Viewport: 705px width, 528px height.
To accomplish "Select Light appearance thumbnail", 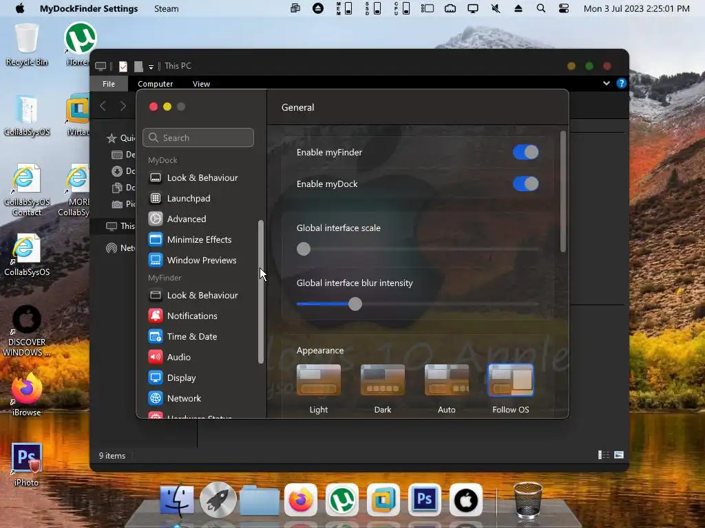I will tap(319, 380).
